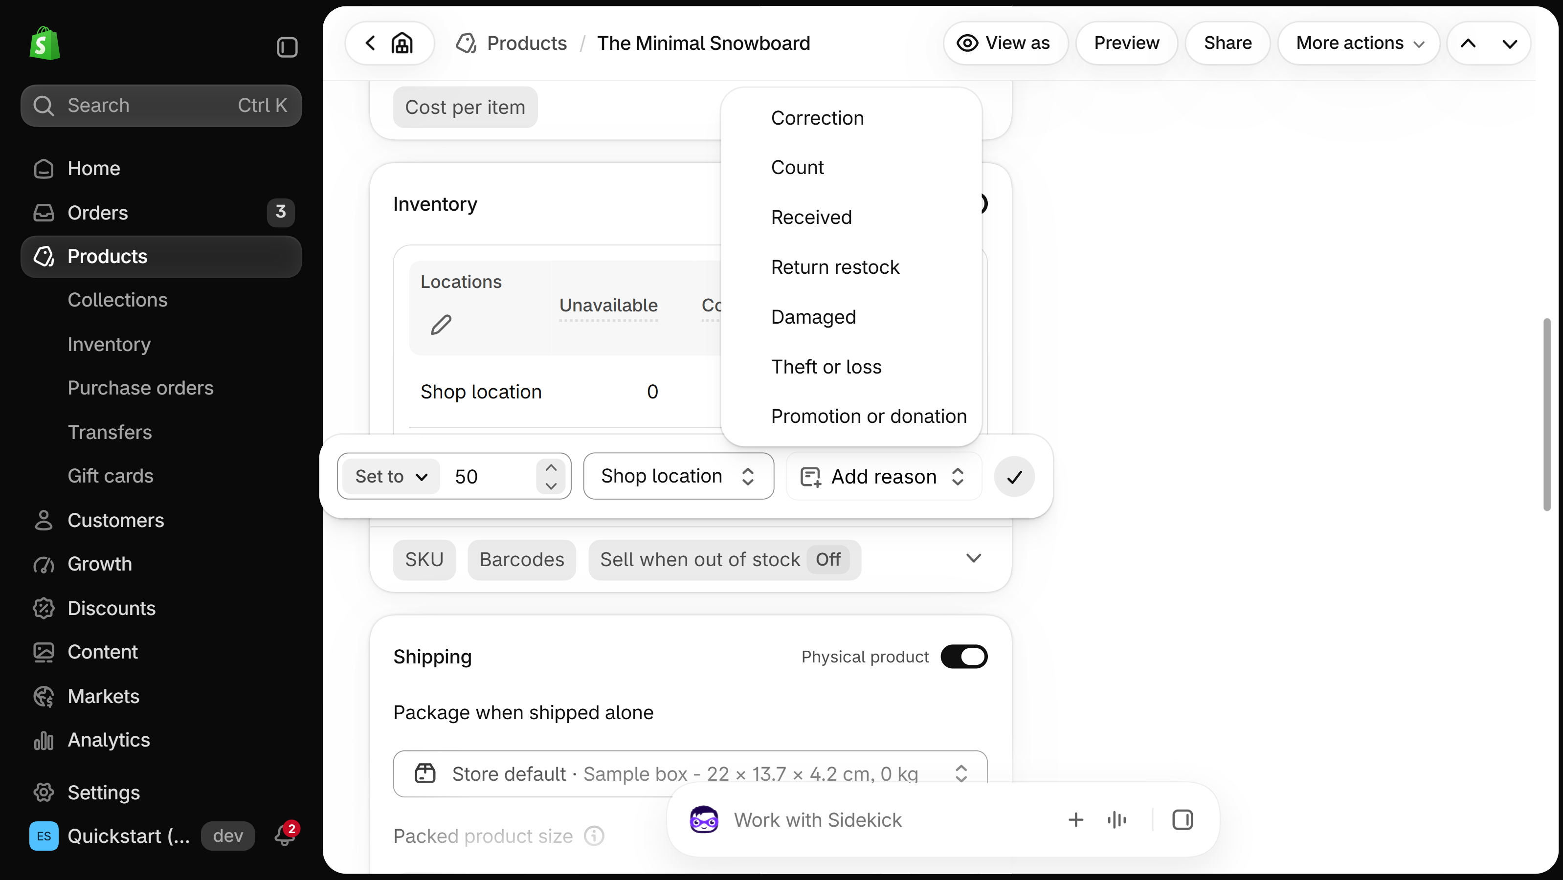Click the edit pencil icon under Locations
The height and width of the screenshot is (880, 1563).
(441, 325)
